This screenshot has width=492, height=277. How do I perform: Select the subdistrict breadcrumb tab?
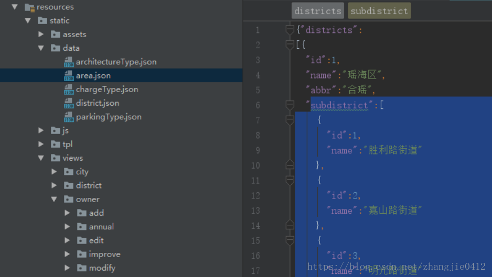coord(379,11)
